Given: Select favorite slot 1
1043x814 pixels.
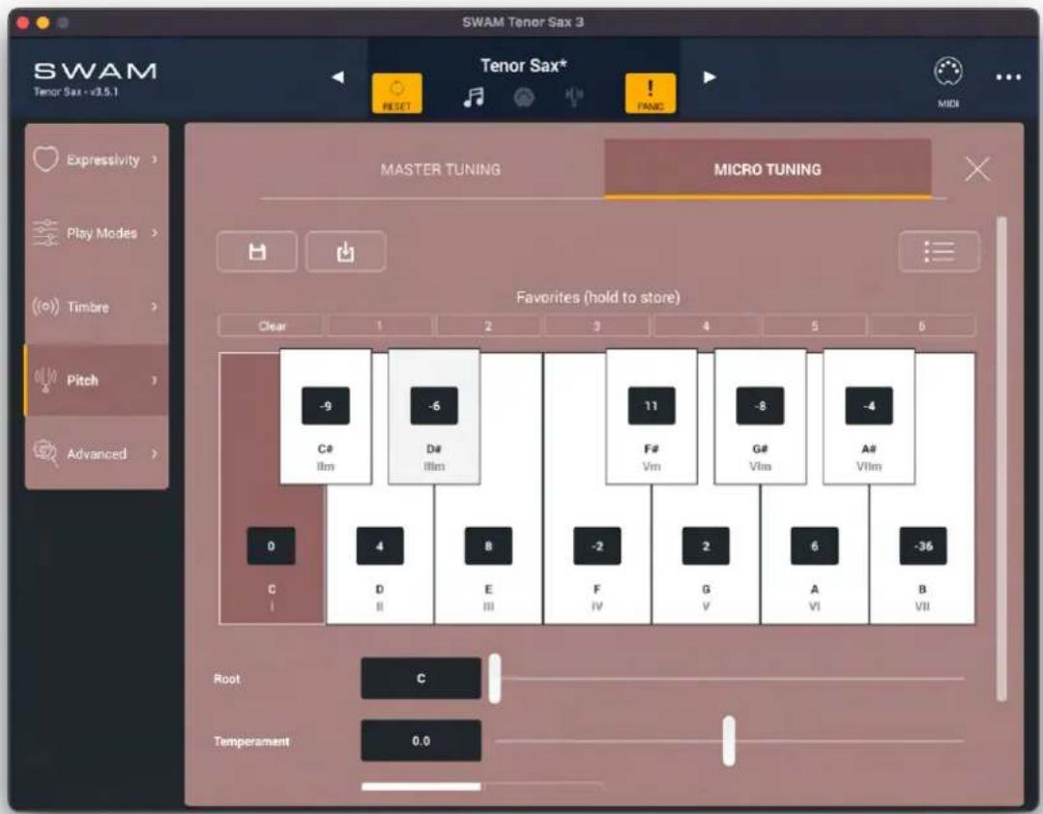Looking at the screenshot, I should (x=379, y=326).
